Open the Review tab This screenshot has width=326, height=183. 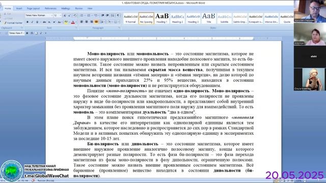point(79,9)
